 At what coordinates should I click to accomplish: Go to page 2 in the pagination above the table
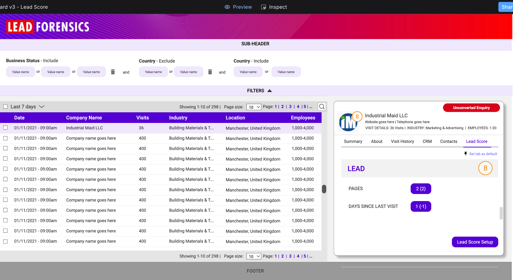click(x=282, y=107)
